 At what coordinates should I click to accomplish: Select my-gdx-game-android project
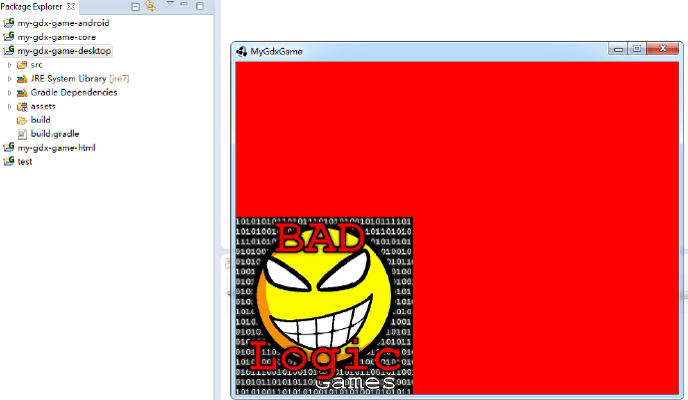(x=63, y=23)
